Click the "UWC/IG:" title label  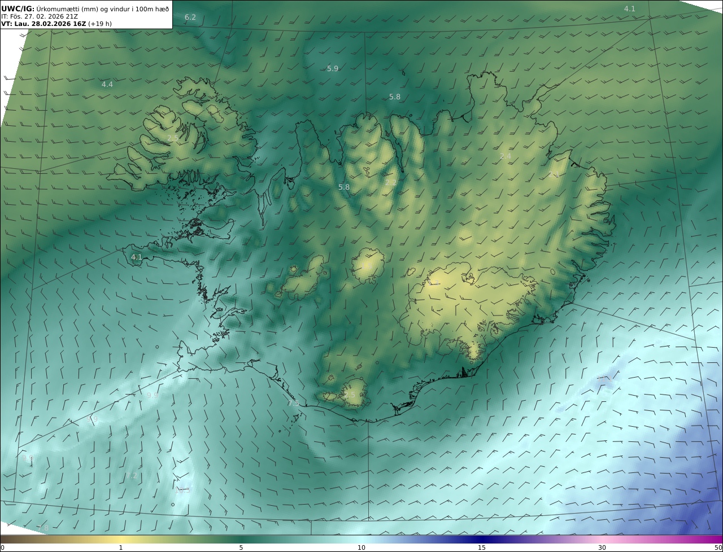click(18, 8)
